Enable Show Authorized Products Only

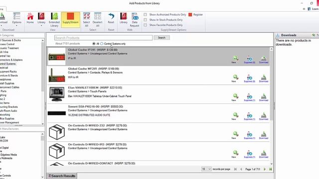tap(145, 14)
